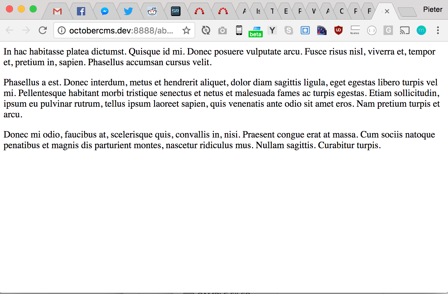448x294 pixels.
Task: Click 'Curabitur turpis.' at page end
Action: tap(349, 145)
